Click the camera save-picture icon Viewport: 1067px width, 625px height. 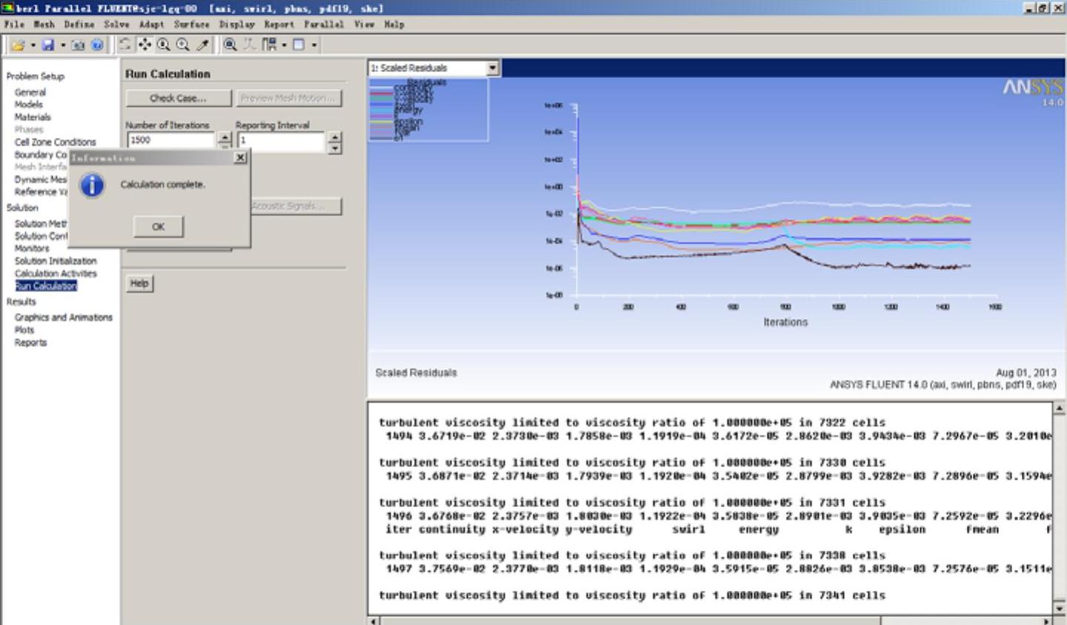[78, 45]
